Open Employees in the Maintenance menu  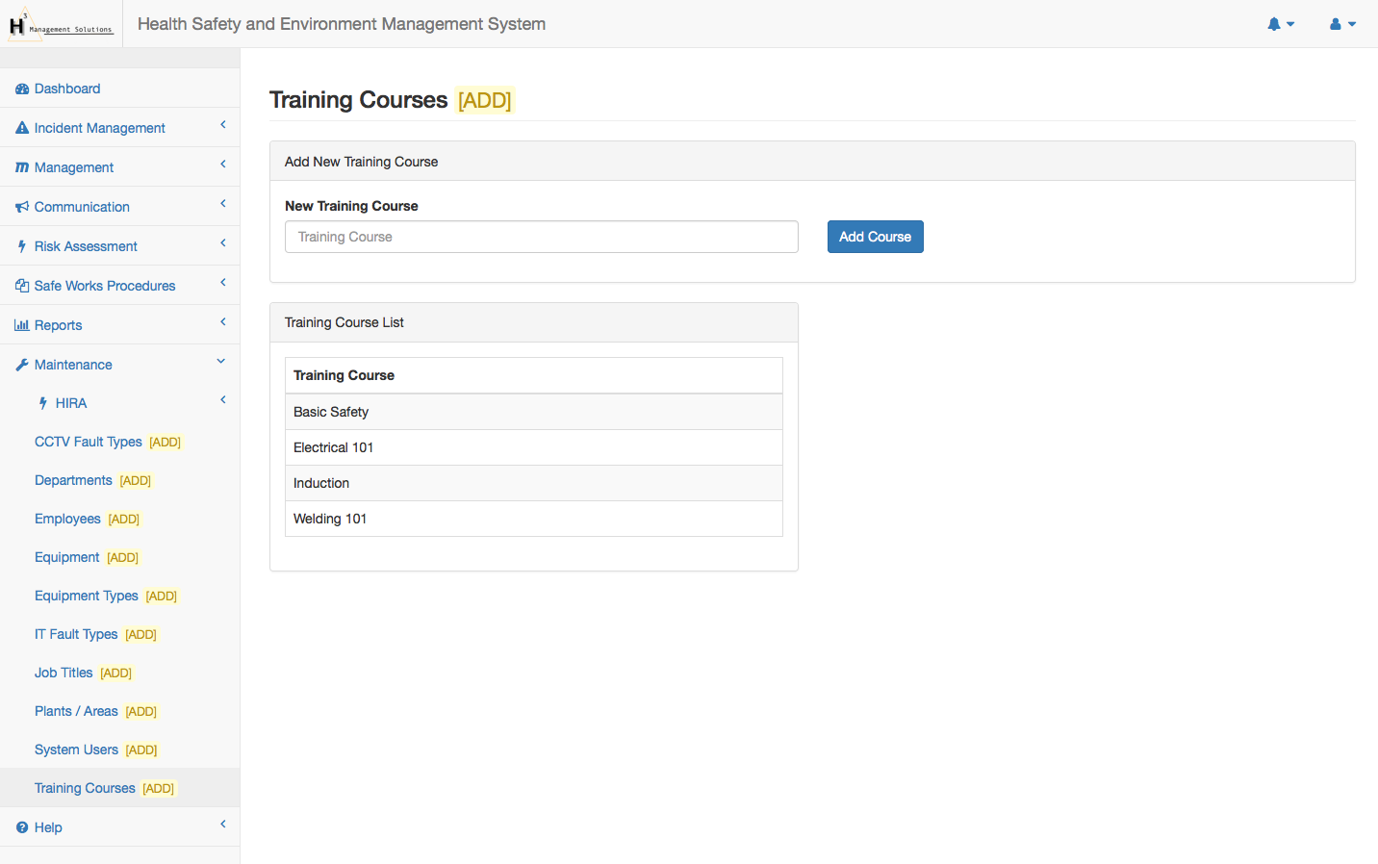(67, 519)
